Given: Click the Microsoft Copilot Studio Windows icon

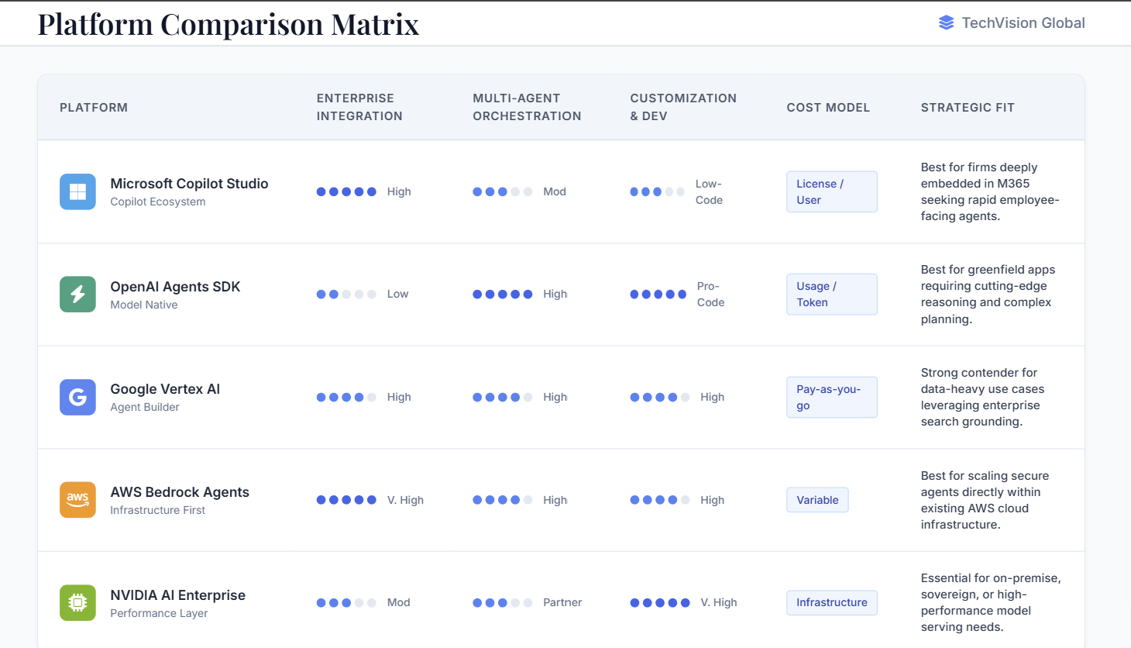Looking at the screenshot, I should [x=77, y=191].
